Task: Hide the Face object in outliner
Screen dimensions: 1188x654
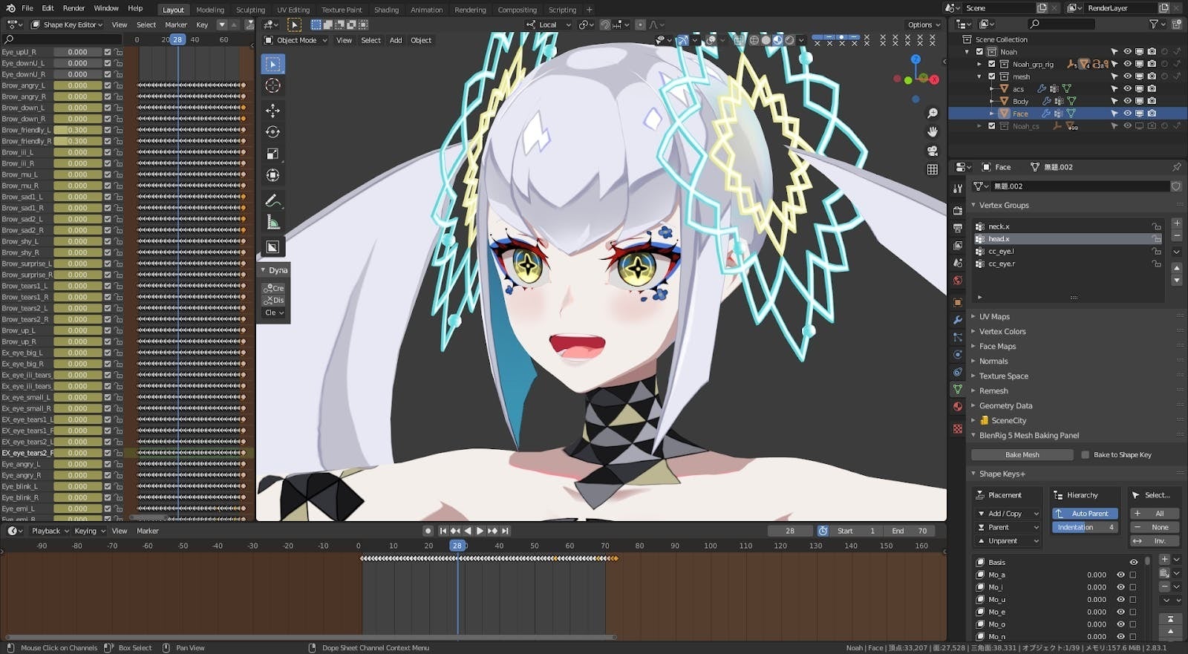Action: 1127,114
